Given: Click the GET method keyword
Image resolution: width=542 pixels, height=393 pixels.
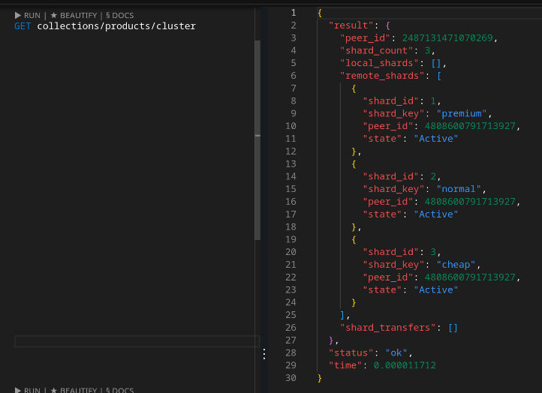Looking at the screenshot, I should pos(23,26).
